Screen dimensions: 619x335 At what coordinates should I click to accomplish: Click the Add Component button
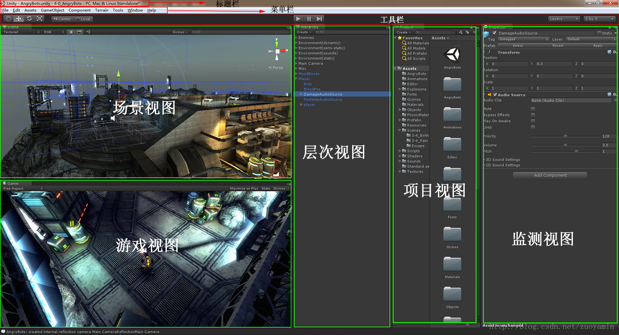550,175
